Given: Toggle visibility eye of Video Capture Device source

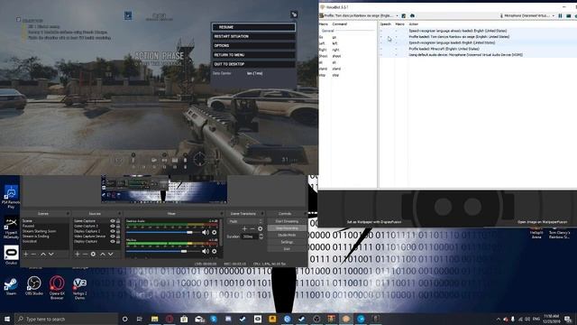Looking at the screenshot, I should (x=113, y=237).
